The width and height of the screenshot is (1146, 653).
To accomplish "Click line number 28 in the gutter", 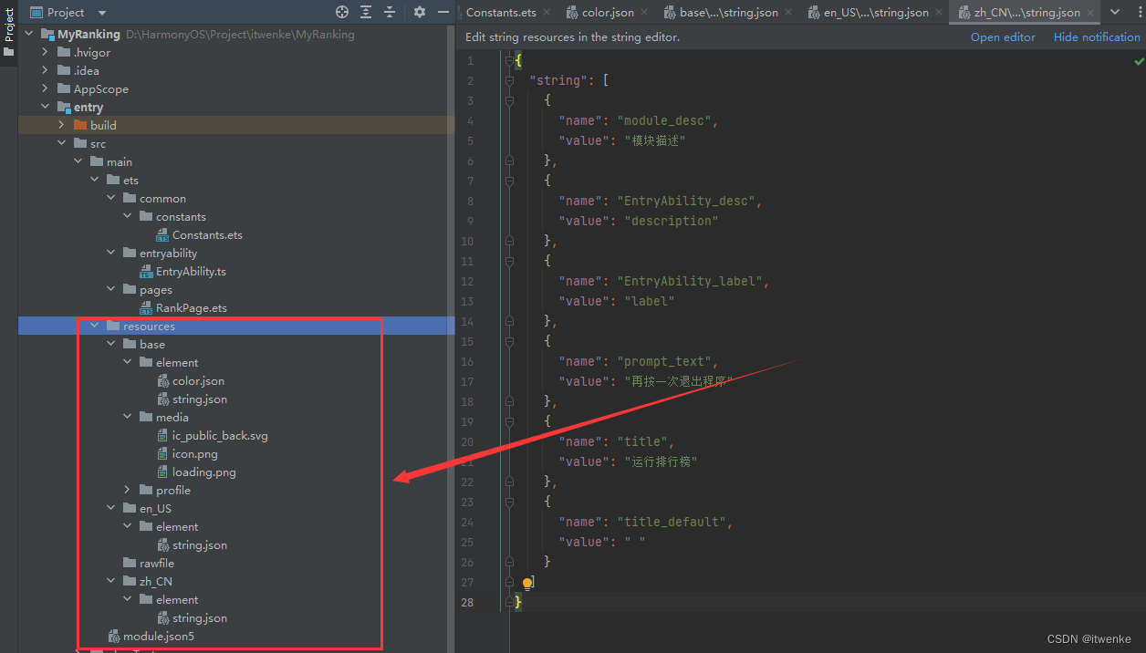I will pos(467,603).
